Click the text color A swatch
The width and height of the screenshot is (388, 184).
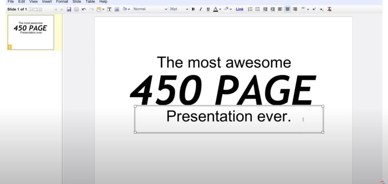point(216,9)
